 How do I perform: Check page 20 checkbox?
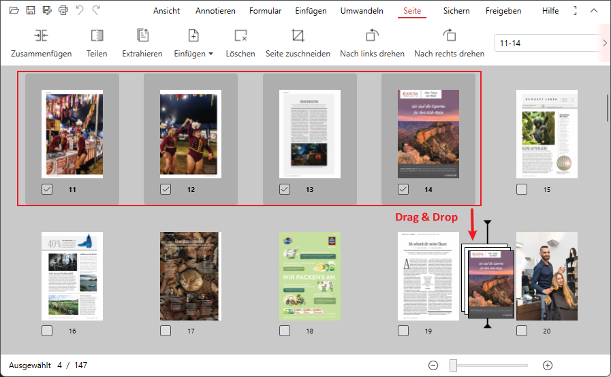point(521,331)
